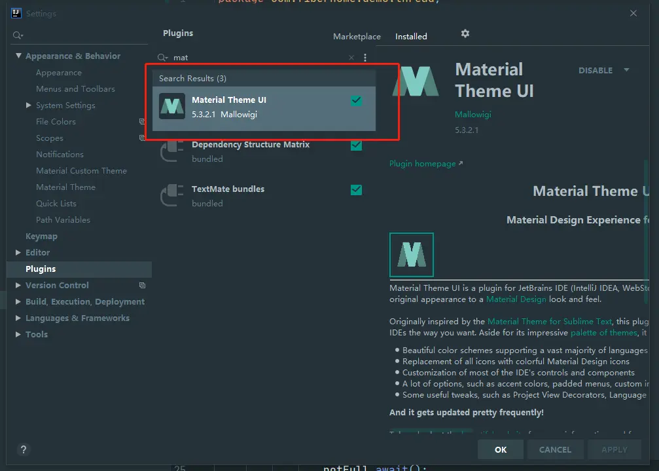Open the Disable button dropdown arrow
This screenshot has width=659, height=471.
(626, 70)
